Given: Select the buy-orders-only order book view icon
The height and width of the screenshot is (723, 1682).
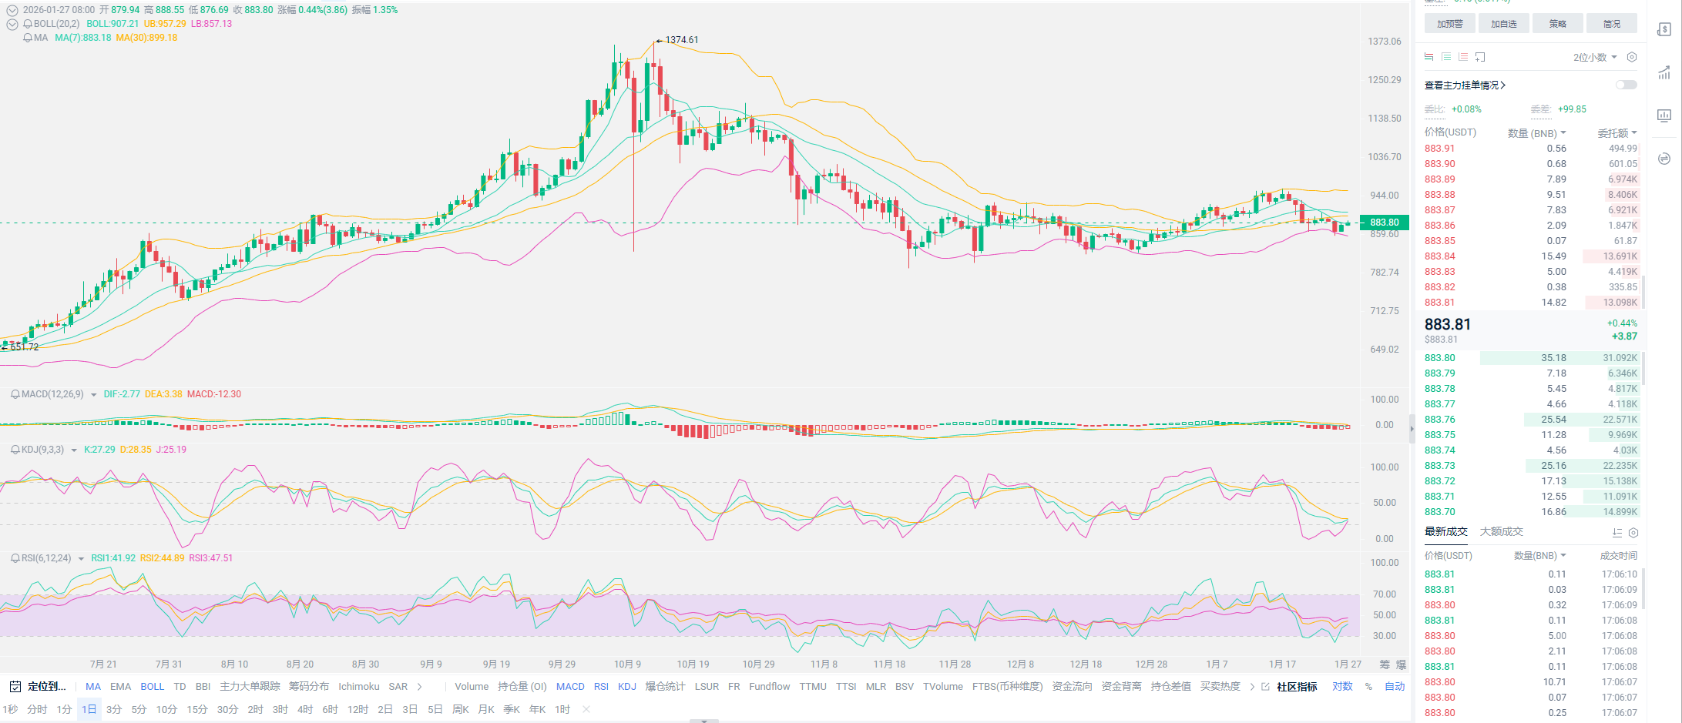Looking at the screenshot, I should [x=1446, y=57].
